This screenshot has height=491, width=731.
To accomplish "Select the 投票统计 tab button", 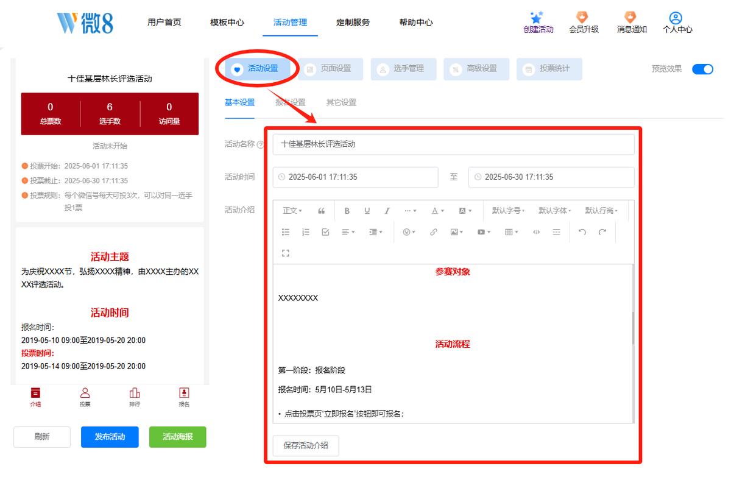I will [549, 69].
